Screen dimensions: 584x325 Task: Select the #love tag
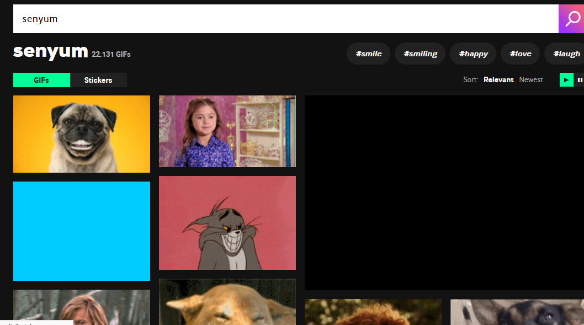[x=521, y=54]
